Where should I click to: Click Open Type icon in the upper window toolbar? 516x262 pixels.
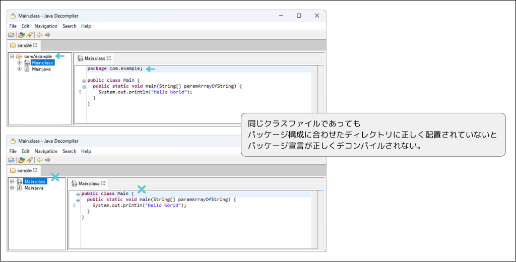point(21,35)
